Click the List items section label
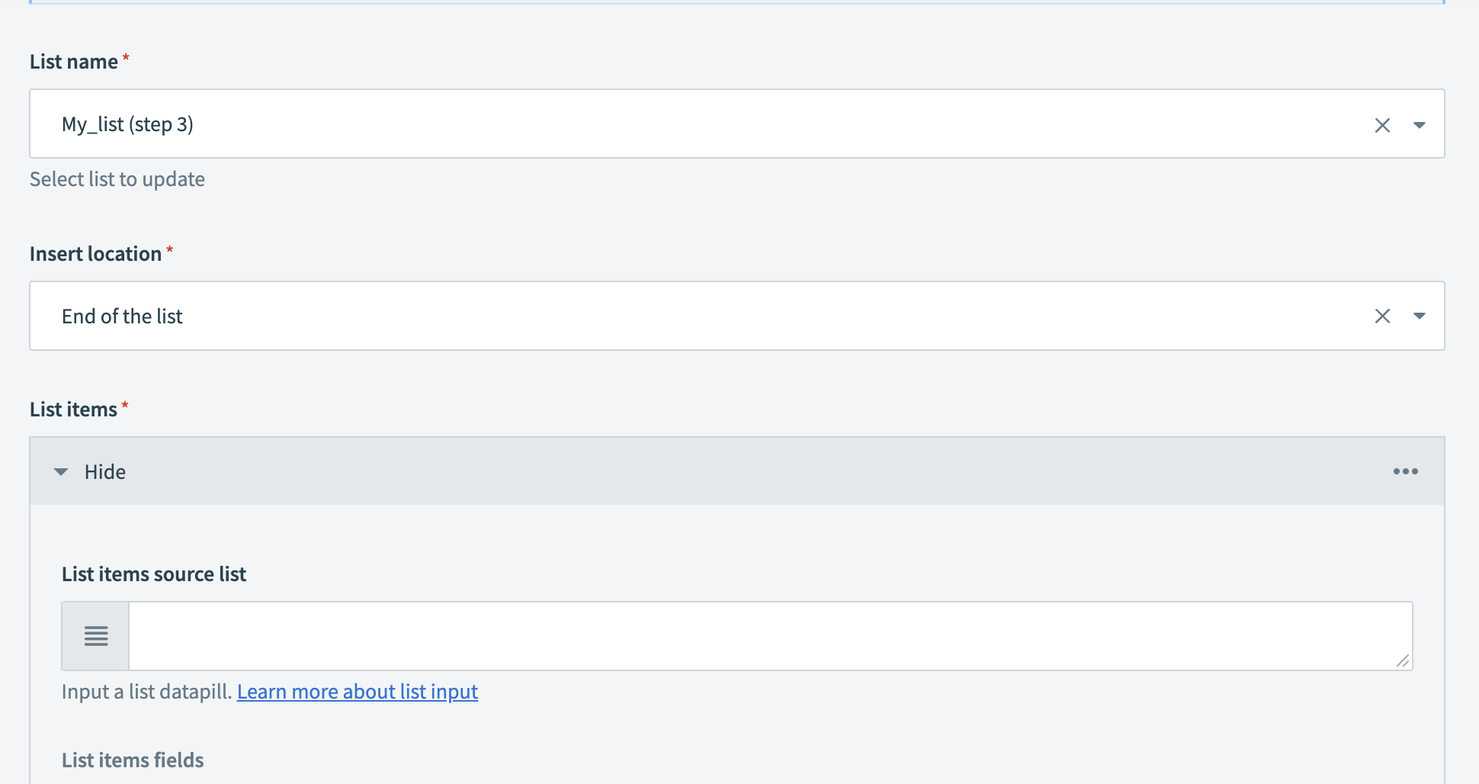The height and width of the screenshot is (784, 1479). point(73,410)
